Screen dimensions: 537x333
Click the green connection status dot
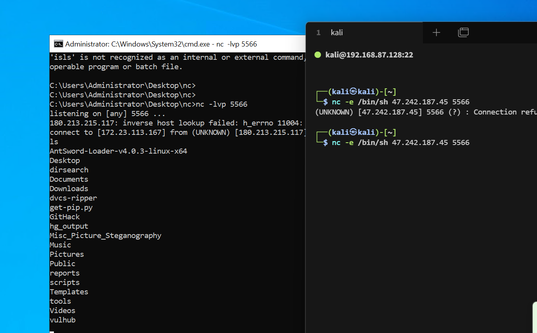click(x=318, y=55)
